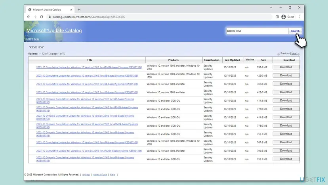Open the Guest profile button

[288, 17]
